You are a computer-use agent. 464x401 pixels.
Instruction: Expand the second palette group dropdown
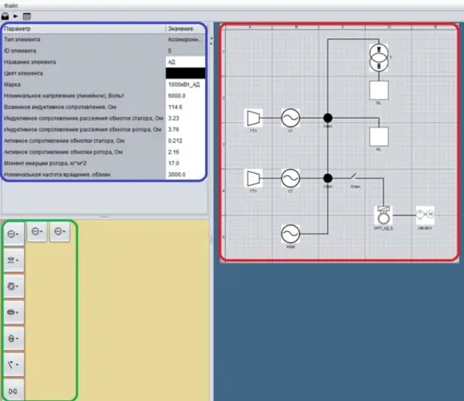[15, 260]
